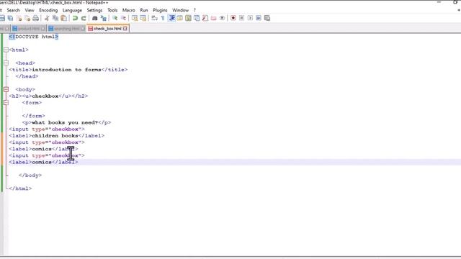Save the currently recorded macro icon

267,18
